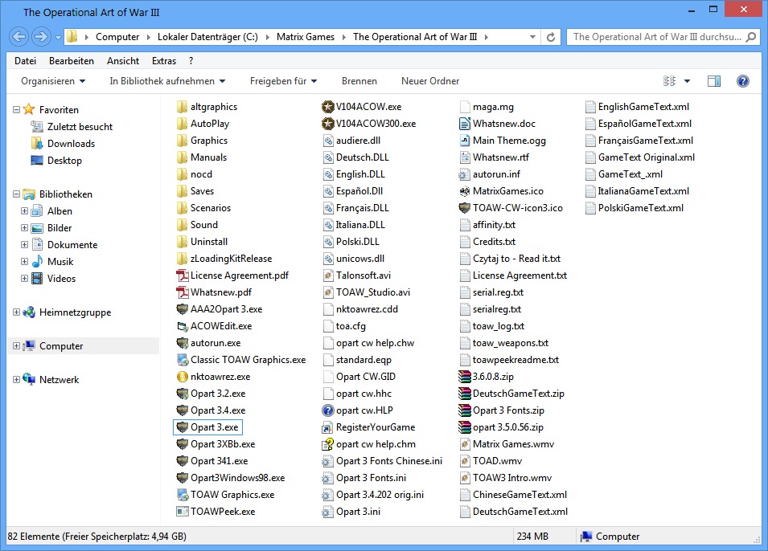Create a folder with Neuer Ordner
This screenshot has width=768, height=551.
(430, 81)
